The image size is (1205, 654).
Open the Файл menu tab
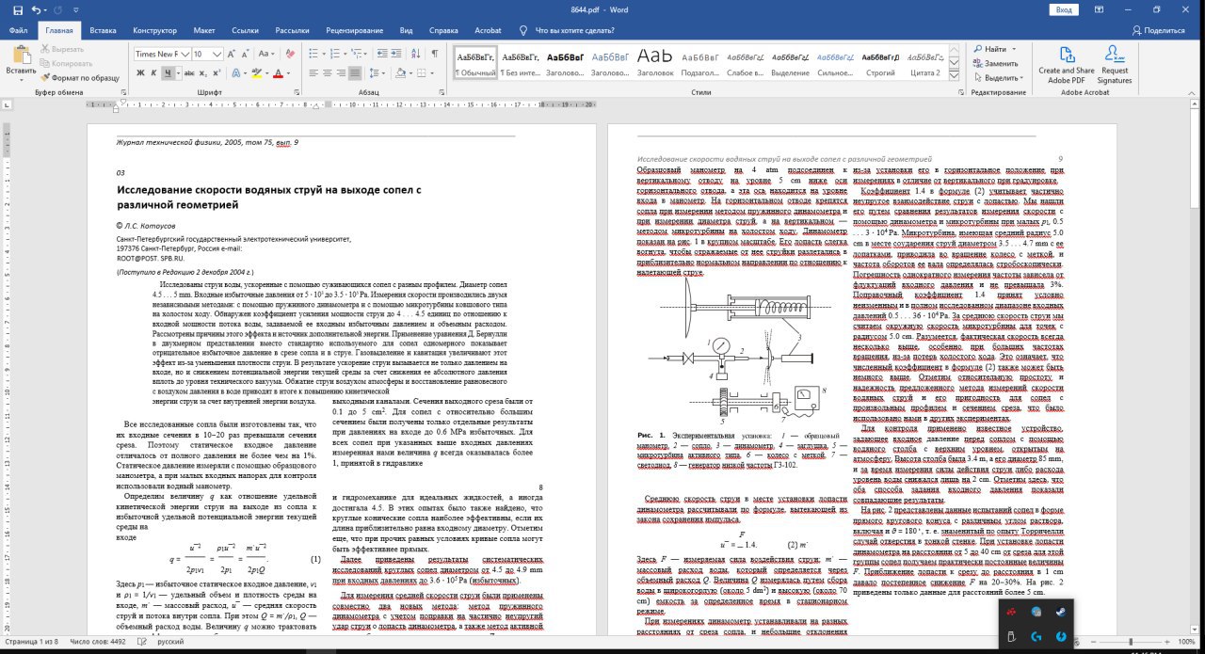[x=18, y=30]
